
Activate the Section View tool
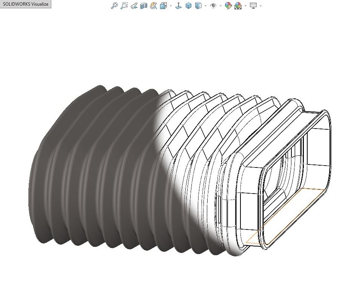pos(143,6)
